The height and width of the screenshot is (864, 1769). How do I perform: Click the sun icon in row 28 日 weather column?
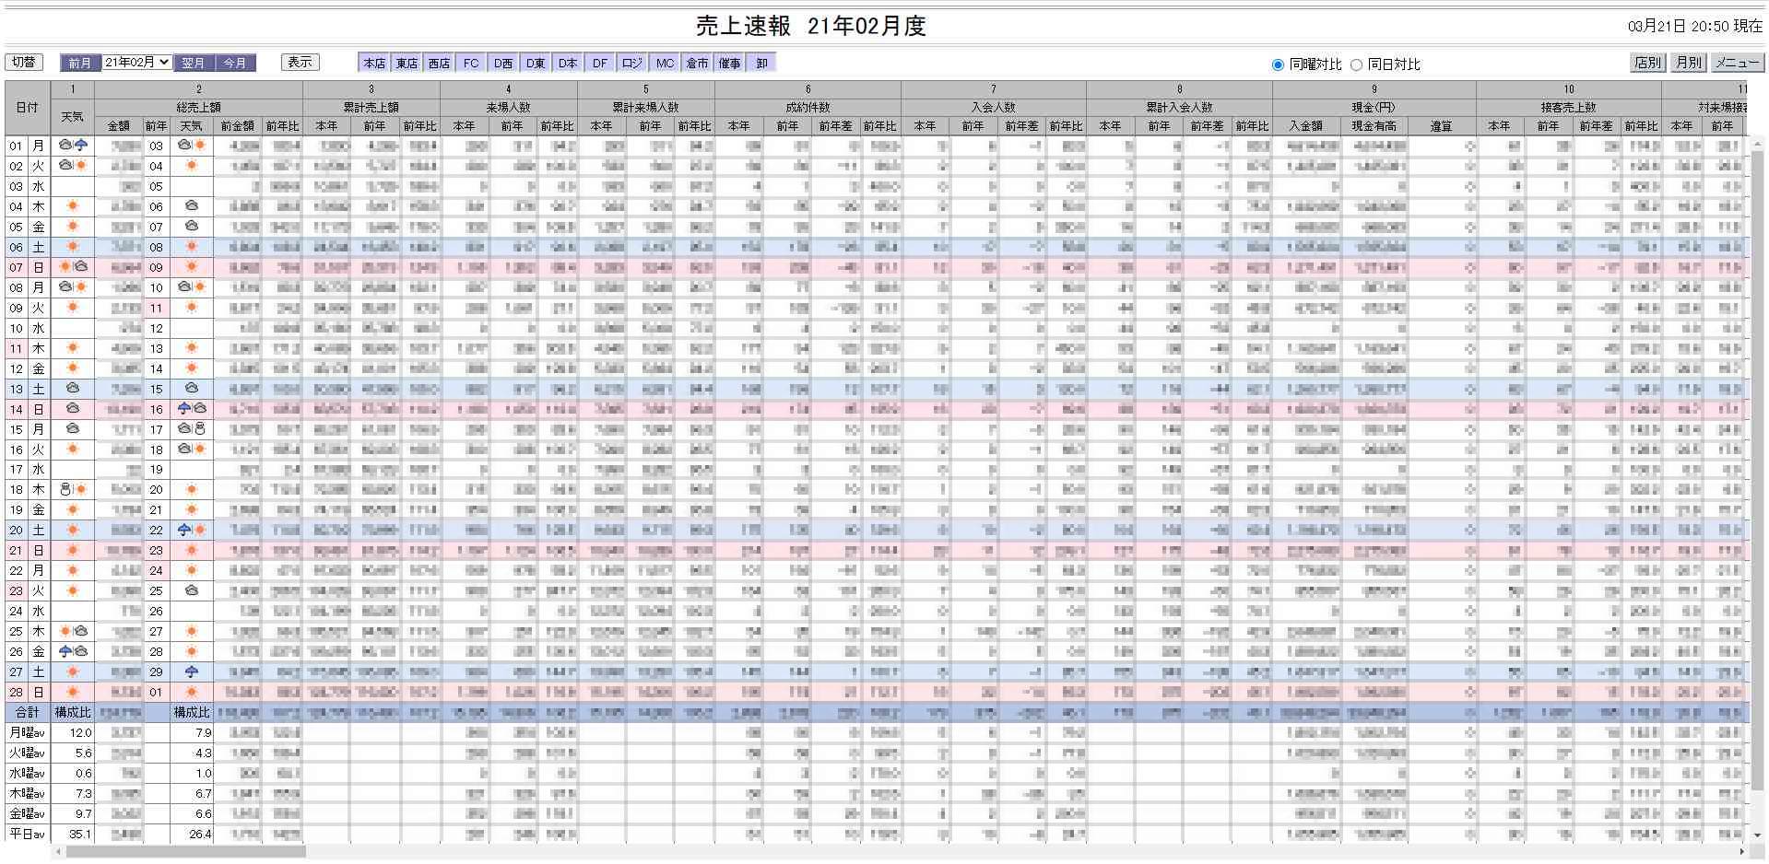[72, 692]
